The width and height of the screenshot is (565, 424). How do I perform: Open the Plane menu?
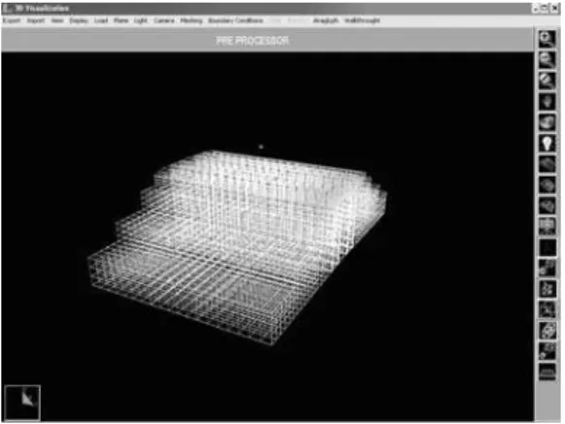click(120, 20)
